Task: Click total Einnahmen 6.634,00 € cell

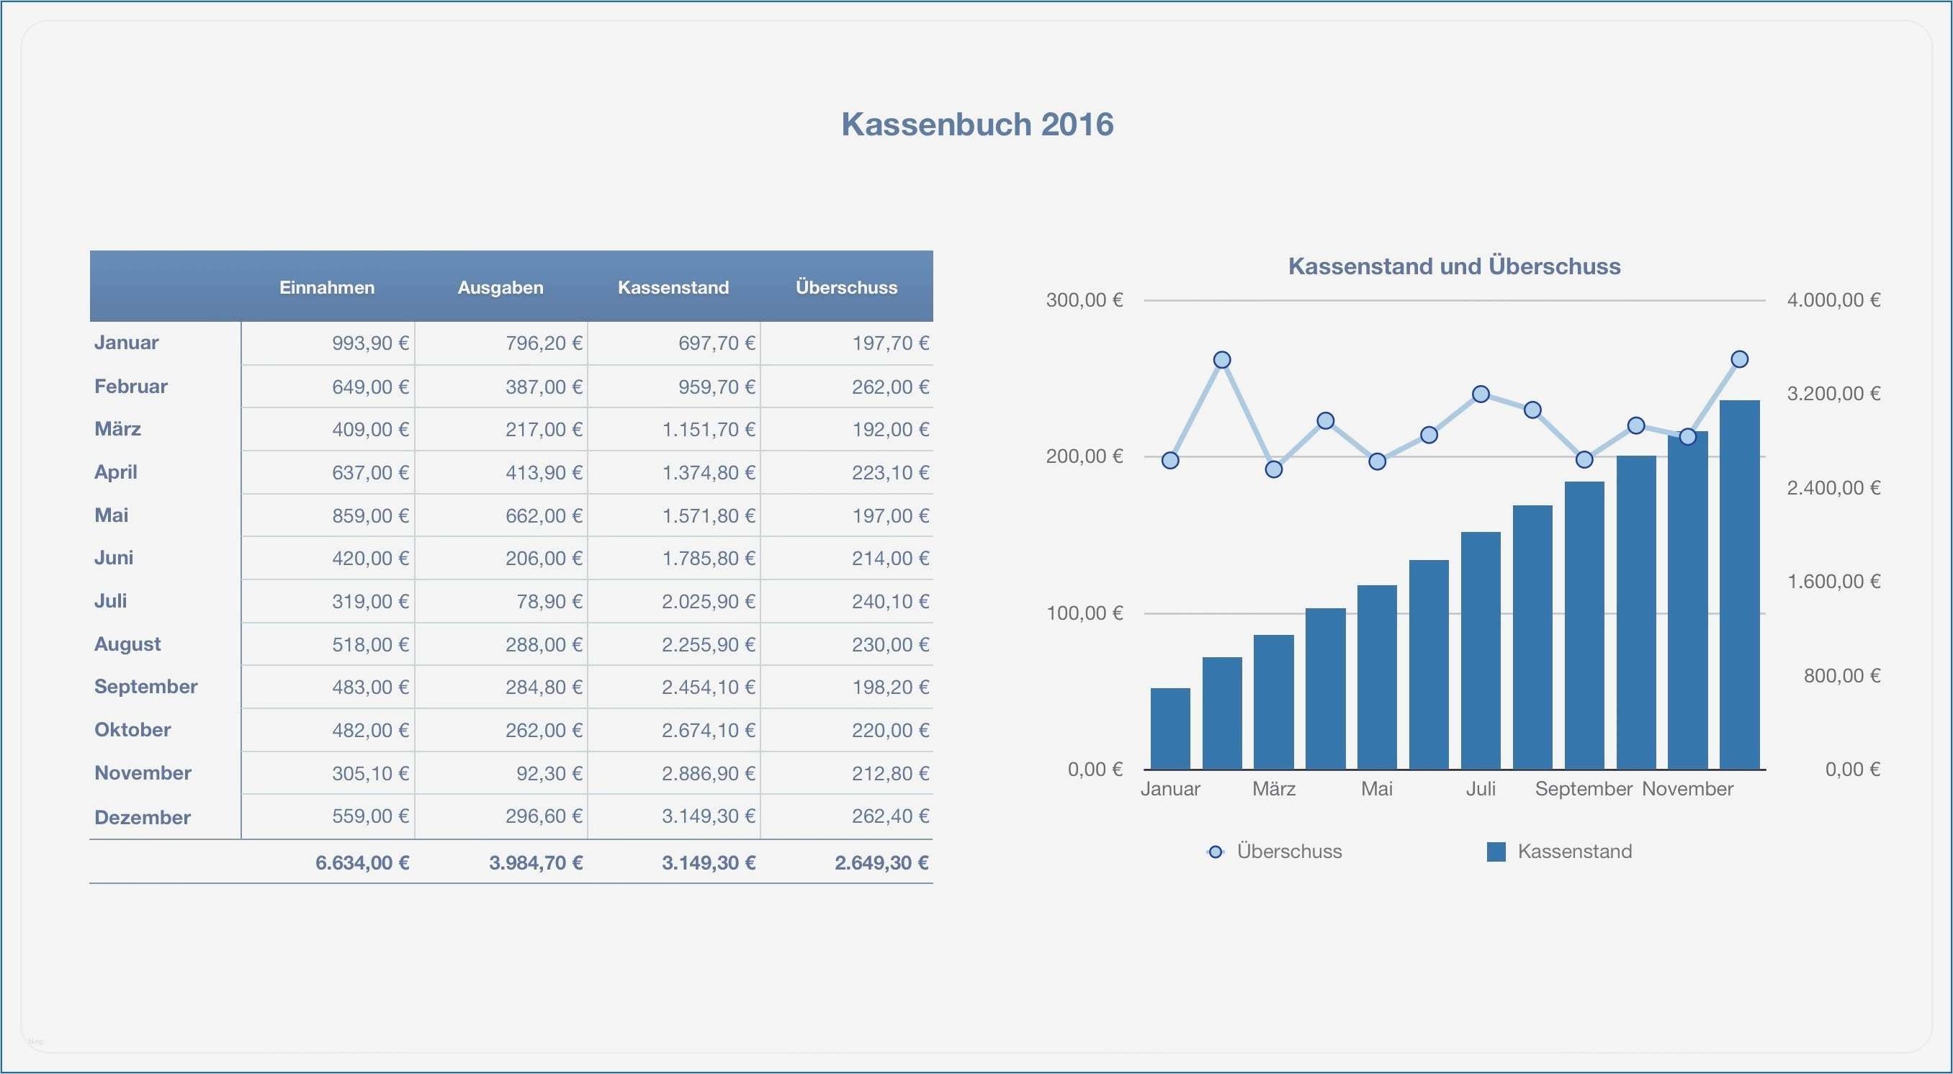Action: tap(362, 862)
